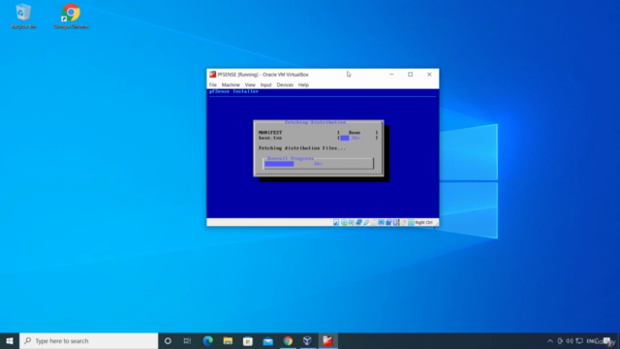The height and width of the screenshot is (349, 620).
Task: Click the pfSense Installer header text
Action: pos(233,91)
